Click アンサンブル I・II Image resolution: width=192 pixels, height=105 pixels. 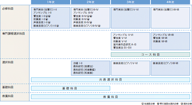[x=42, y=13]
